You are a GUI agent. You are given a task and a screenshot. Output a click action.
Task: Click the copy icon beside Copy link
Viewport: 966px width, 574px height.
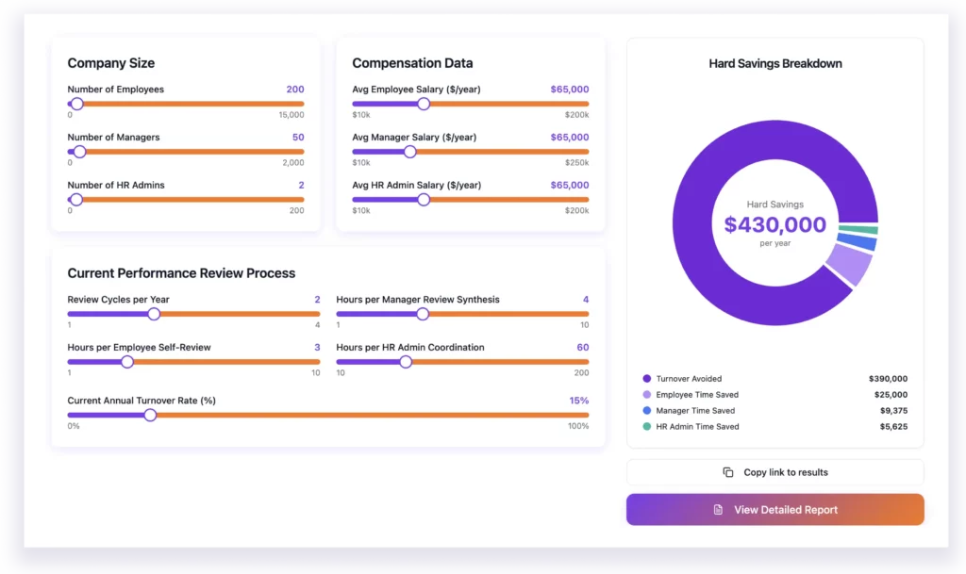point(727,472)
